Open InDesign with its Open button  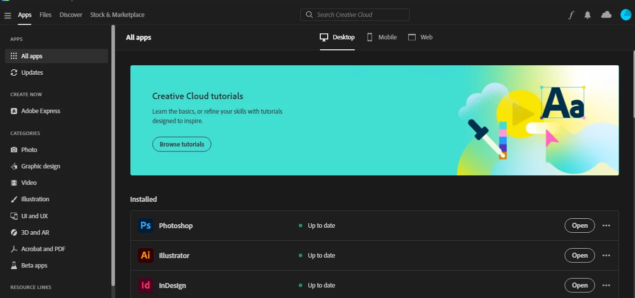[x=580, y=286]
